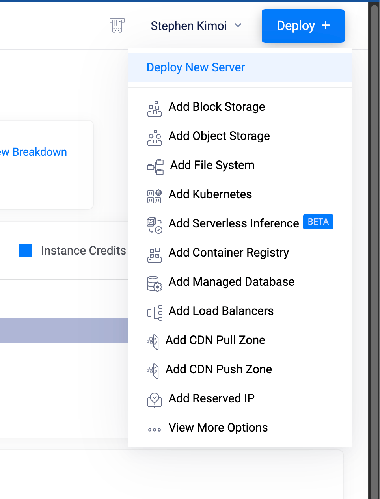Click the Kubernetes icon
380x499 pixels.
[154, 196]
